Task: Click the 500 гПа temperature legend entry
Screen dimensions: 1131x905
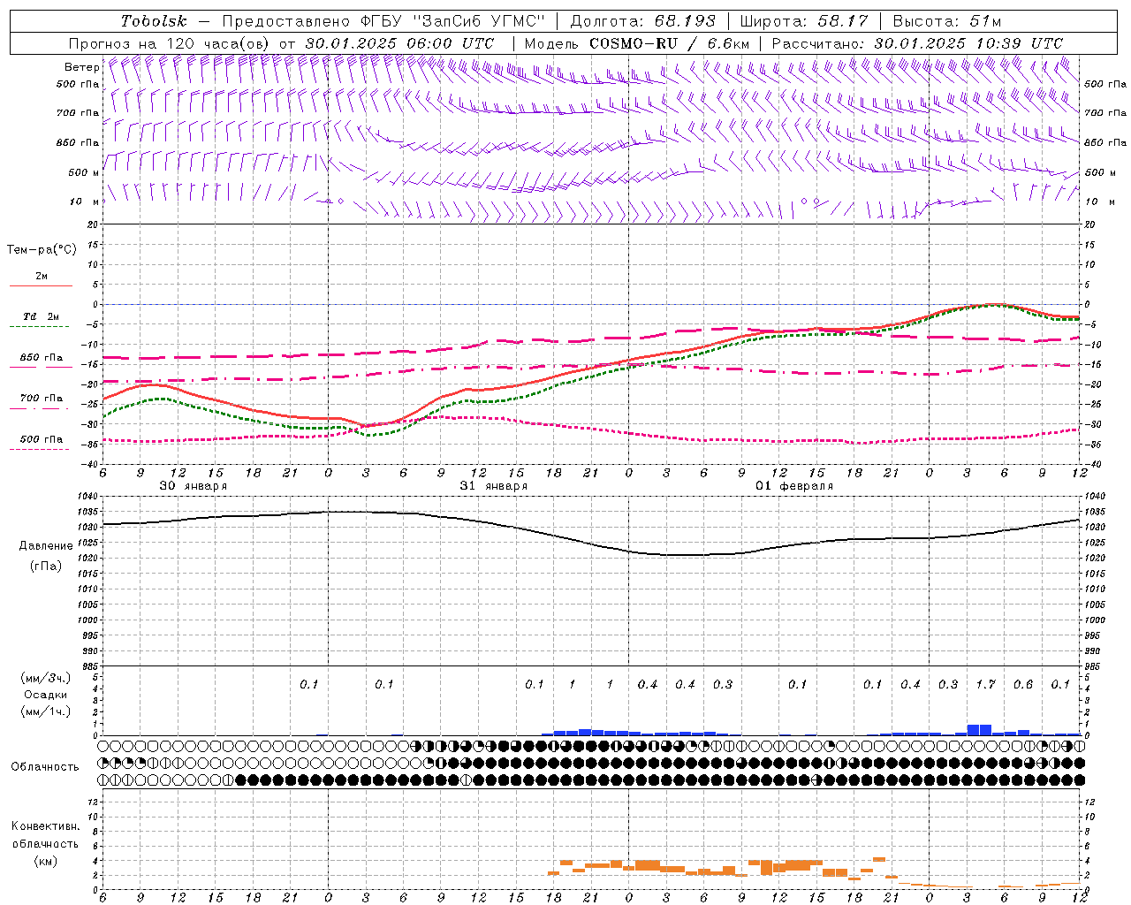Action: point(42,439)
